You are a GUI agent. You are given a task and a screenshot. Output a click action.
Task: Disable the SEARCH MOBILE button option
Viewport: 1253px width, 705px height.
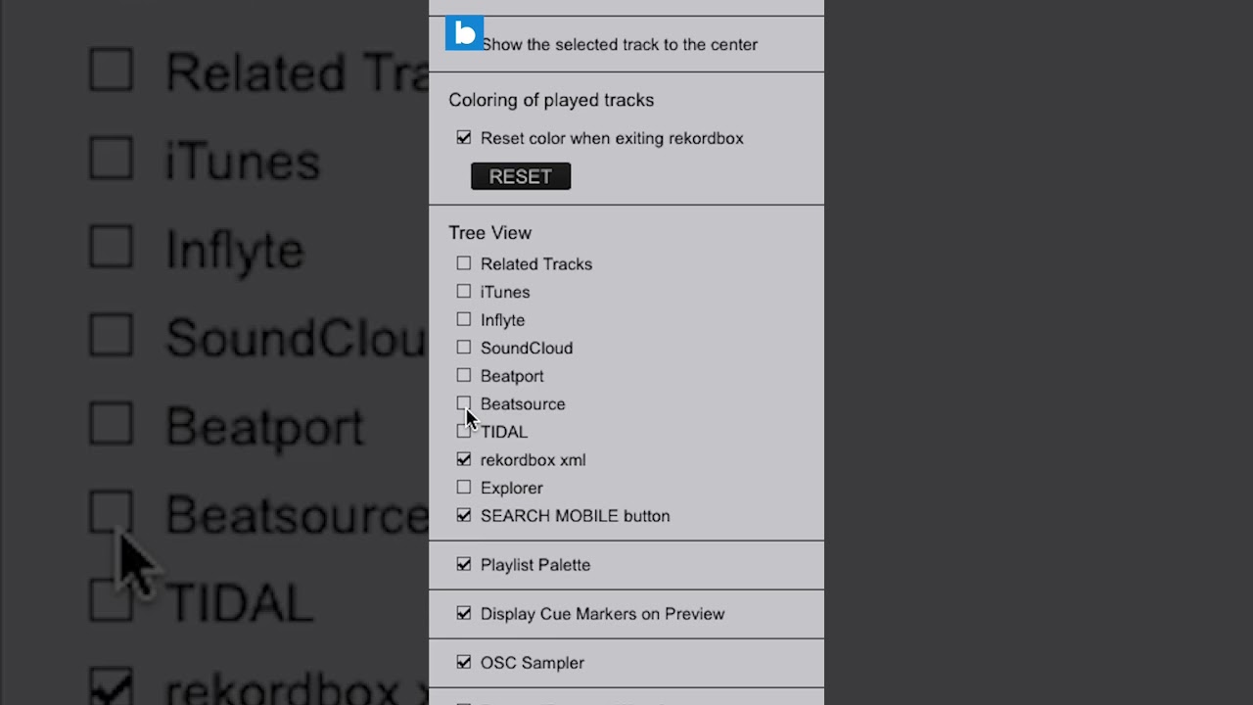(464, 515)
